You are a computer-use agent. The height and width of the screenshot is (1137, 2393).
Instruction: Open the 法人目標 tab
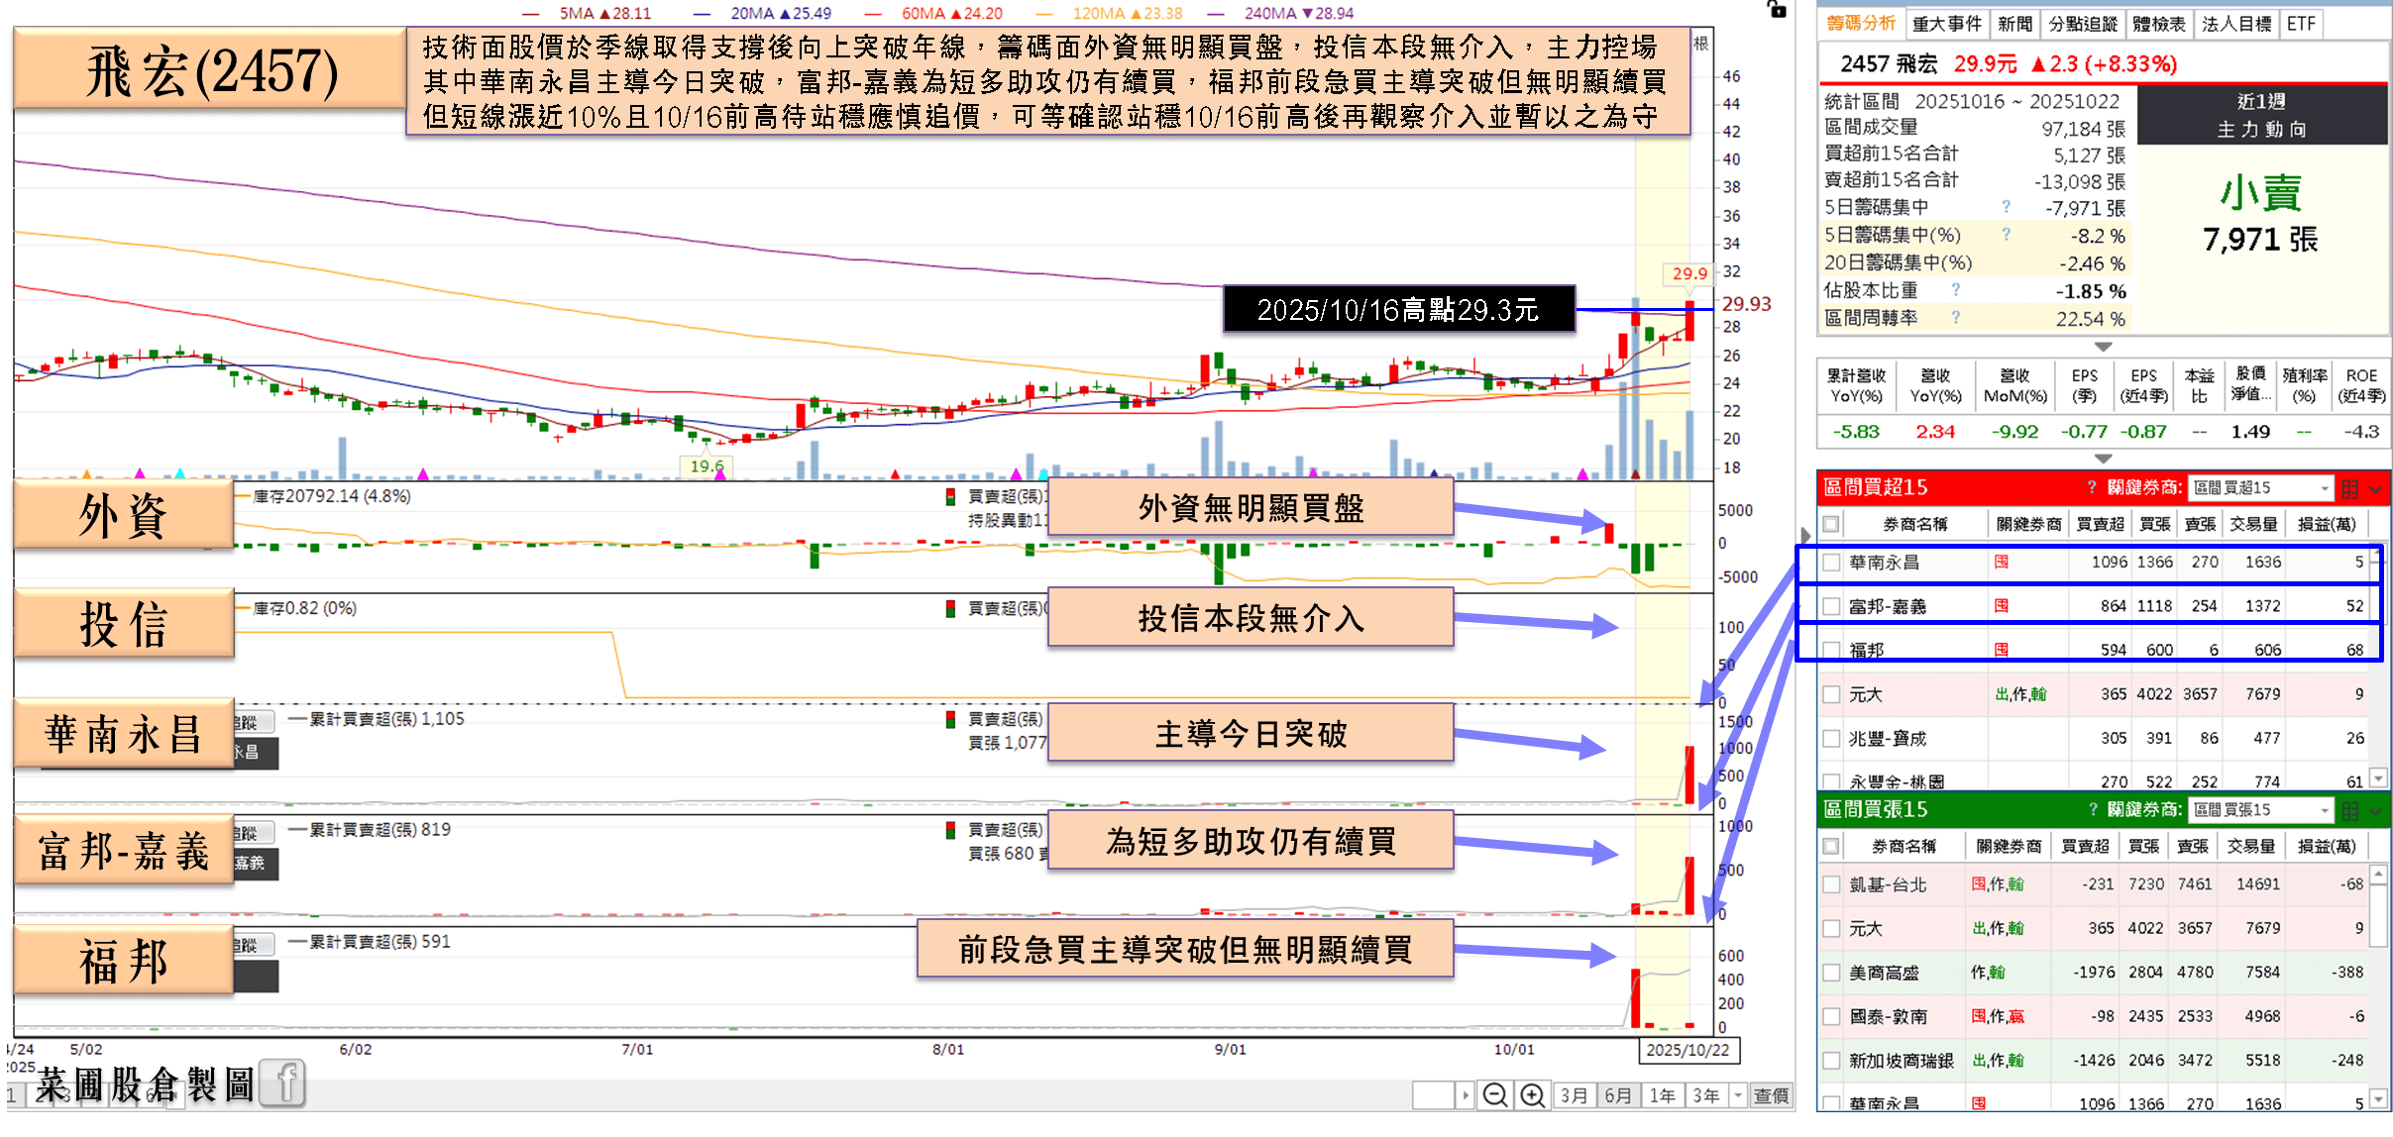[x=2236, y=24]
